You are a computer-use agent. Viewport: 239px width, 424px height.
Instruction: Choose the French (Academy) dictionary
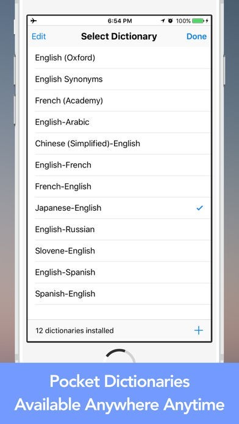pos(119,101)
